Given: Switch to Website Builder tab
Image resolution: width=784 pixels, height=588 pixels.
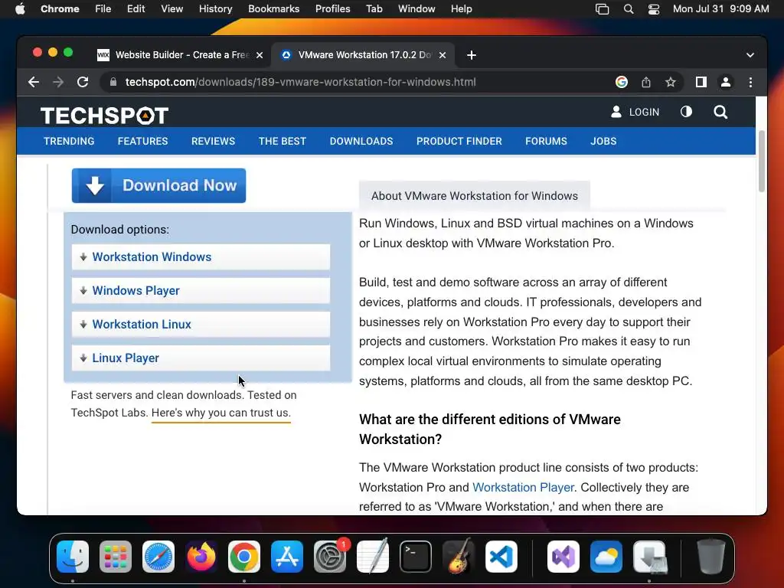Looking at the screenshot, I should pos(180,55).
